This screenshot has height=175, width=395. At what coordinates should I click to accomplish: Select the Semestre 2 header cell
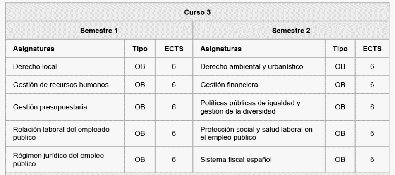click(x=291, y=31)
